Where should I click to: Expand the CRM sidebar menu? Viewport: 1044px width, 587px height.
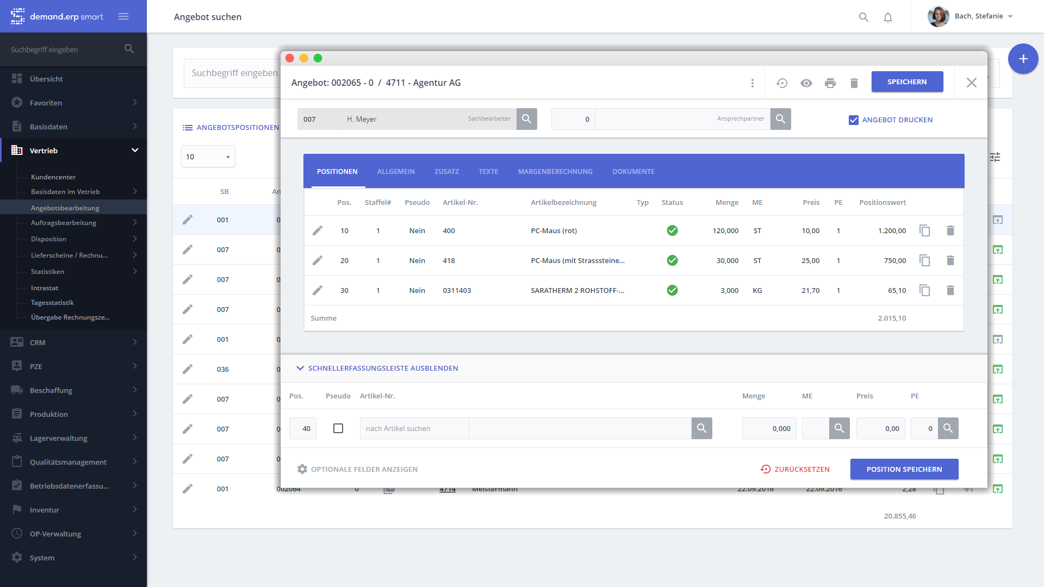click(x=73, y=342)
